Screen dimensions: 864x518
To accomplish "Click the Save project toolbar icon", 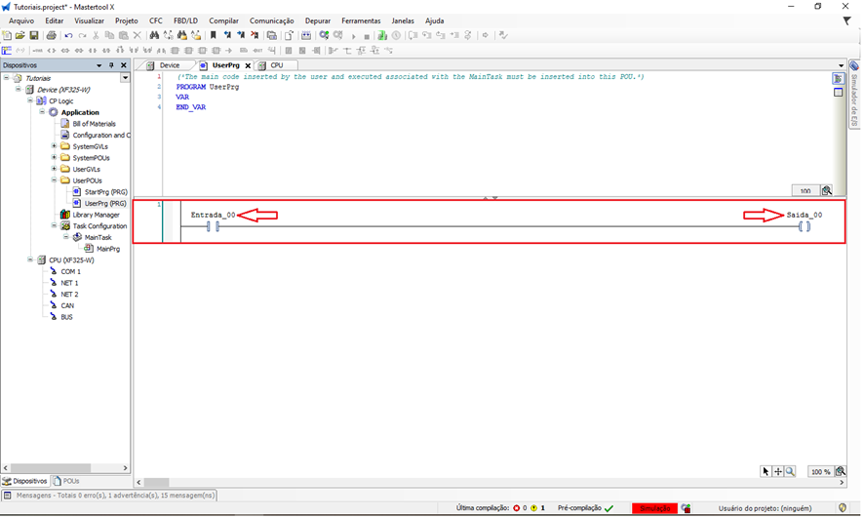I will (33, 36).
